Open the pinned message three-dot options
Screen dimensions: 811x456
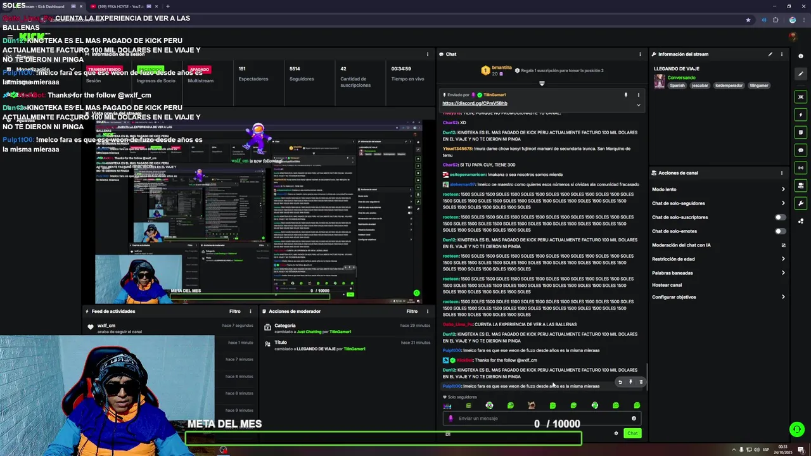tap(638, 95)
